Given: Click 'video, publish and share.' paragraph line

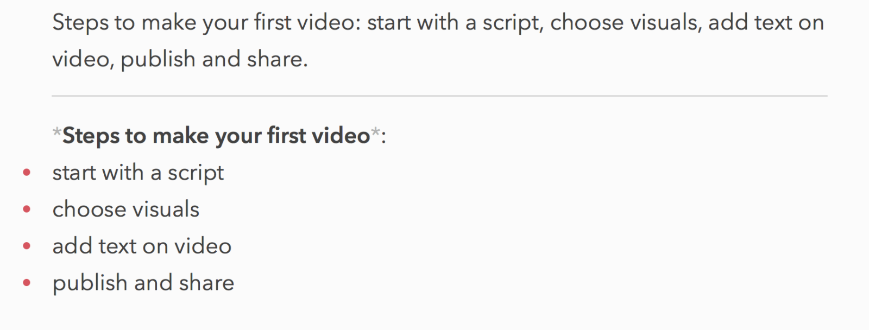Looking at the screenshot, I should [x=180, y=59].
